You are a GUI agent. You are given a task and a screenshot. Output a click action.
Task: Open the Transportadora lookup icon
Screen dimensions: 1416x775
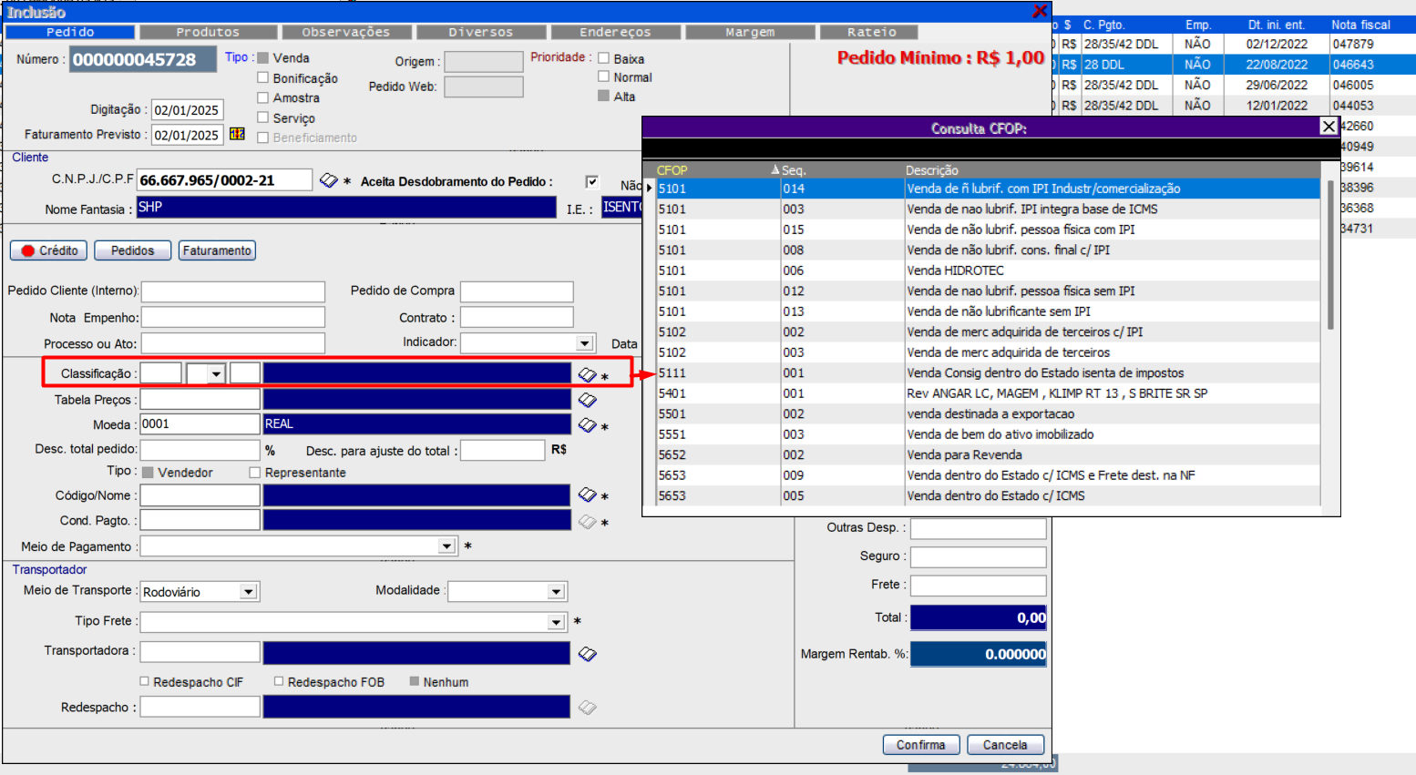click(x=587, y=654)
